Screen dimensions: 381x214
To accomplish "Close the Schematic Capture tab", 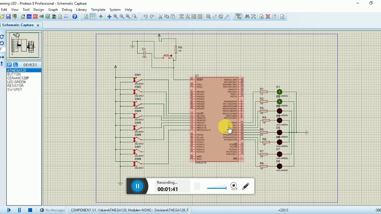I will 38,25.
